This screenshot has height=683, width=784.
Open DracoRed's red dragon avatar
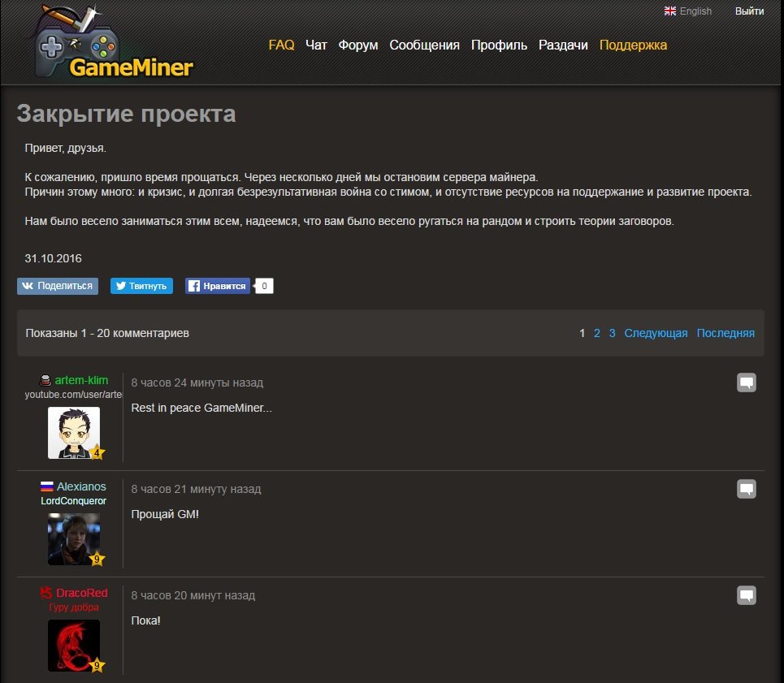(74, 646)
